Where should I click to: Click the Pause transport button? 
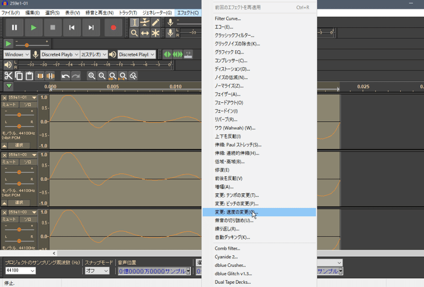[x=14, y=28]
